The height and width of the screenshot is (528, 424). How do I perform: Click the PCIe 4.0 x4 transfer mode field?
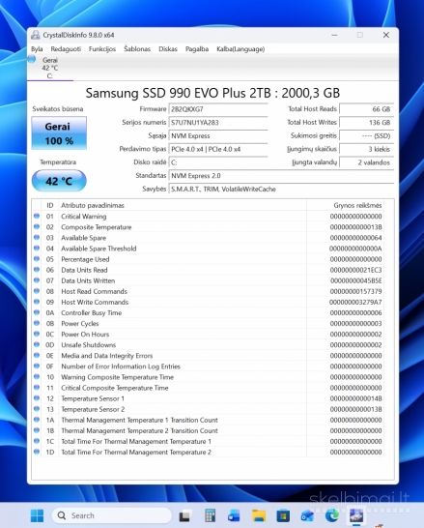[218, 149]
